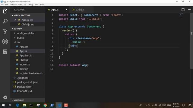Open package-lock.json file
The width and height of the screenshot is (193, 108).
(x=27, y=82)
